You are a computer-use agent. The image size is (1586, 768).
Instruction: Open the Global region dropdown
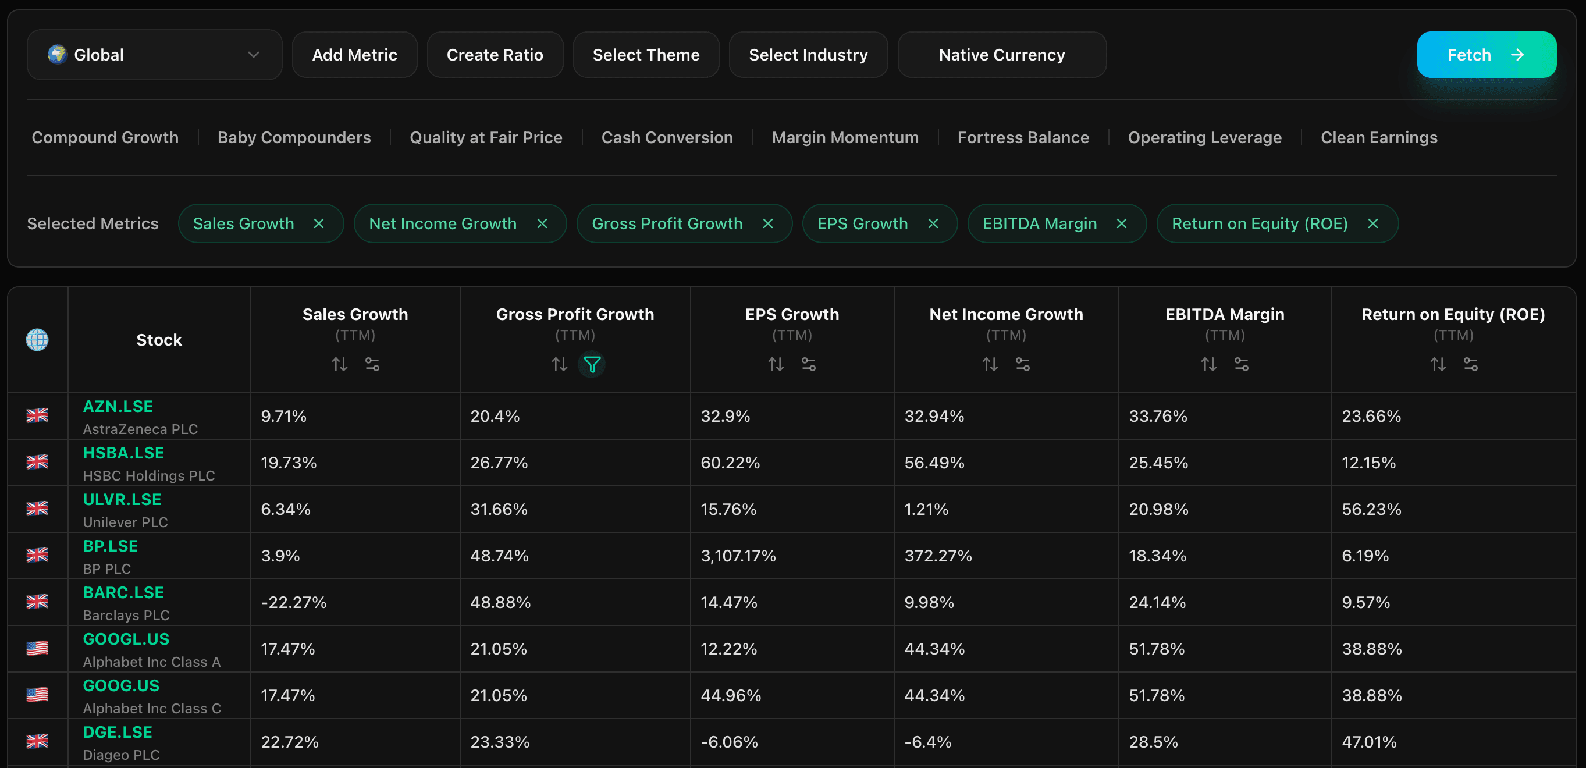(155, 55)
